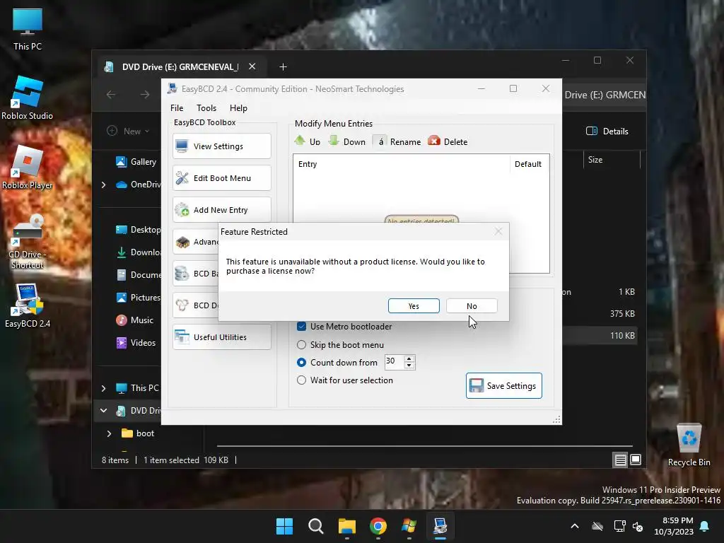Open Edit Boot Menu section
724x543 pixels.
click(221, 177)
